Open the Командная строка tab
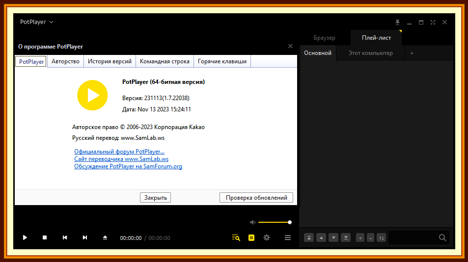 click(x=165, y=61)
